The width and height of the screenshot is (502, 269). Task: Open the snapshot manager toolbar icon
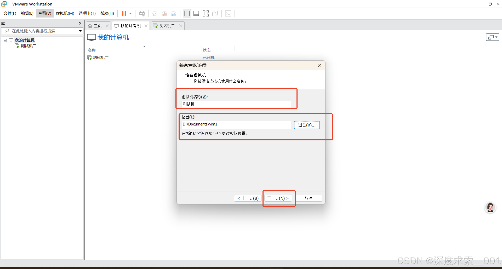tap(174, 14)
